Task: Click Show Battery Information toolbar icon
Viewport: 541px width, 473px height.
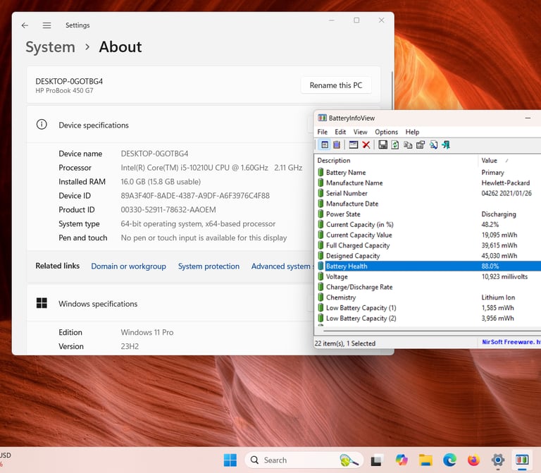Action: tap(324, 145)
